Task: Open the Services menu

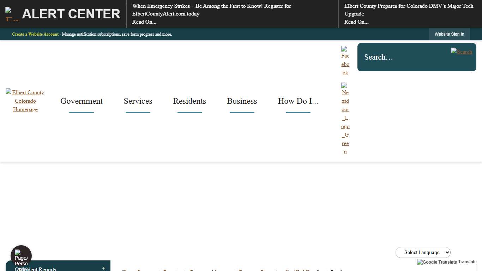Action: click(138, 101)
